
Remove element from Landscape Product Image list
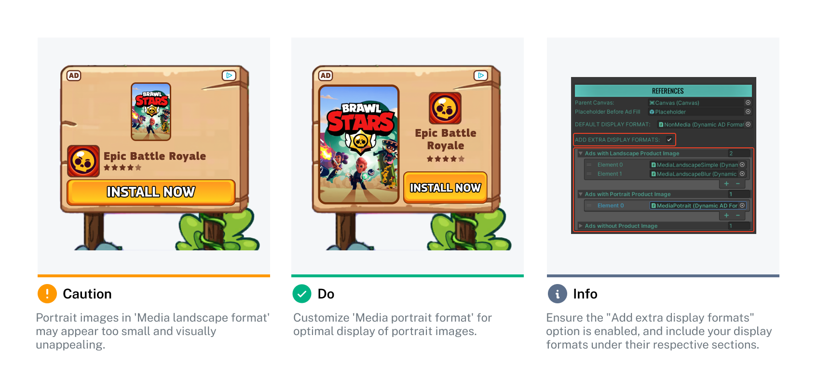tap(738, 184)
